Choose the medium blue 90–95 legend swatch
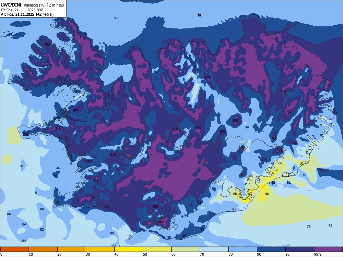This screenshot has width=343, height=257. pyautogui.click(x=271, y=249)
